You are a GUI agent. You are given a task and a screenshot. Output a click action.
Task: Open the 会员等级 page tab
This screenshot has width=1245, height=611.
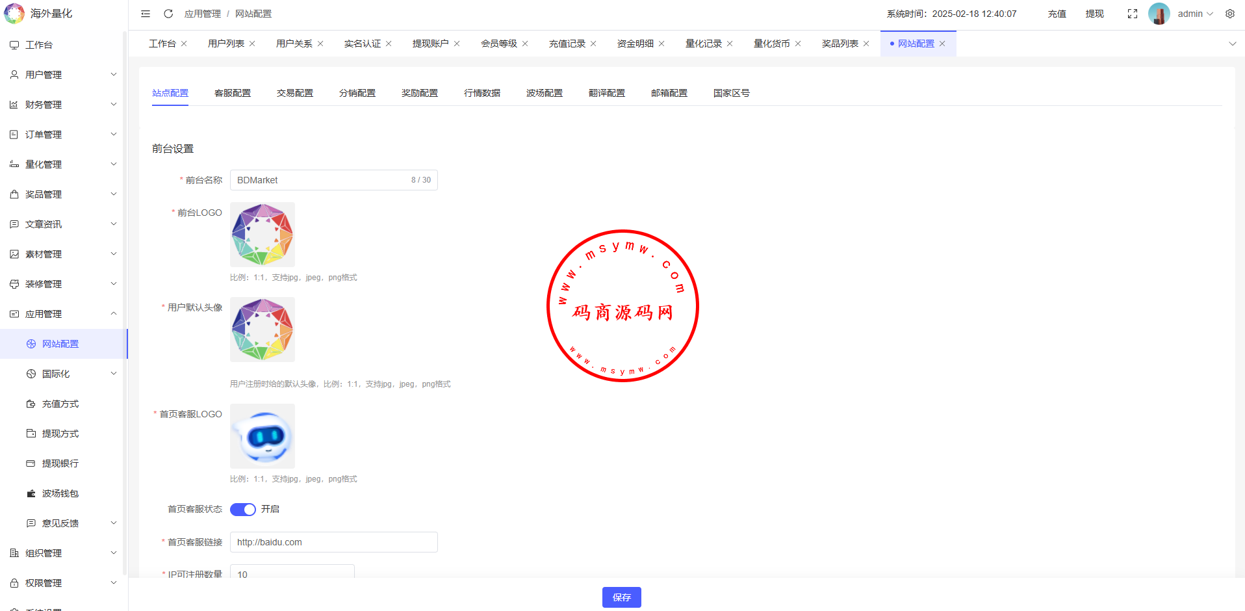coord(499,44)
